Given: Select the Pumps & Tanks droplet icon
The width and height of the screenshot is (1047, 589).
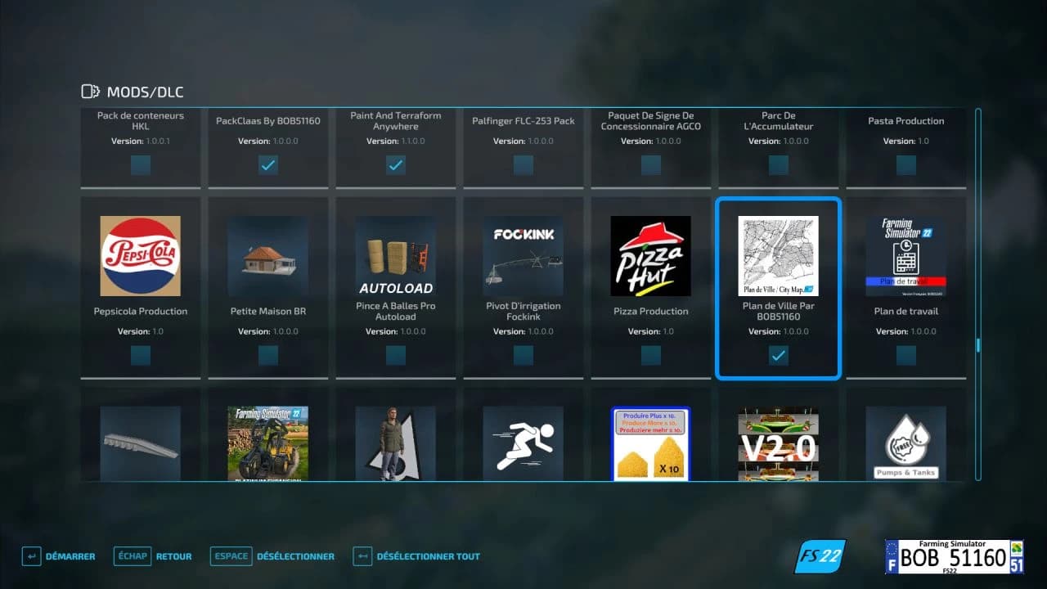Looking at the screenshot, I should click(905, 443).
